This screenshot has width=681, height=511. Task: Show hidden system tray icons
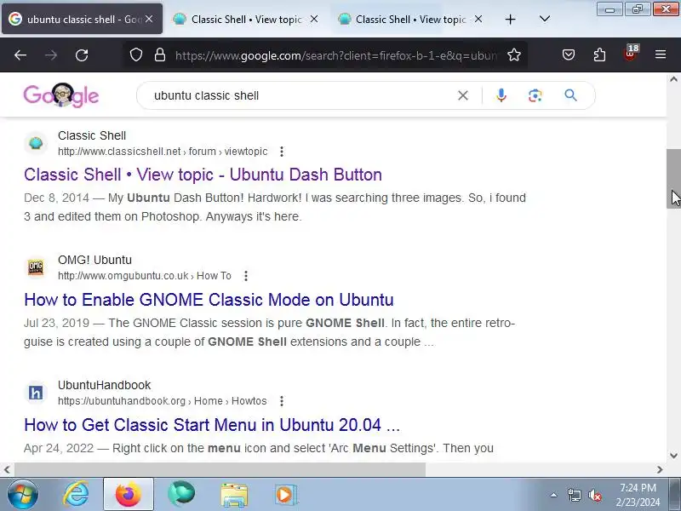click(x=554, y=495)
